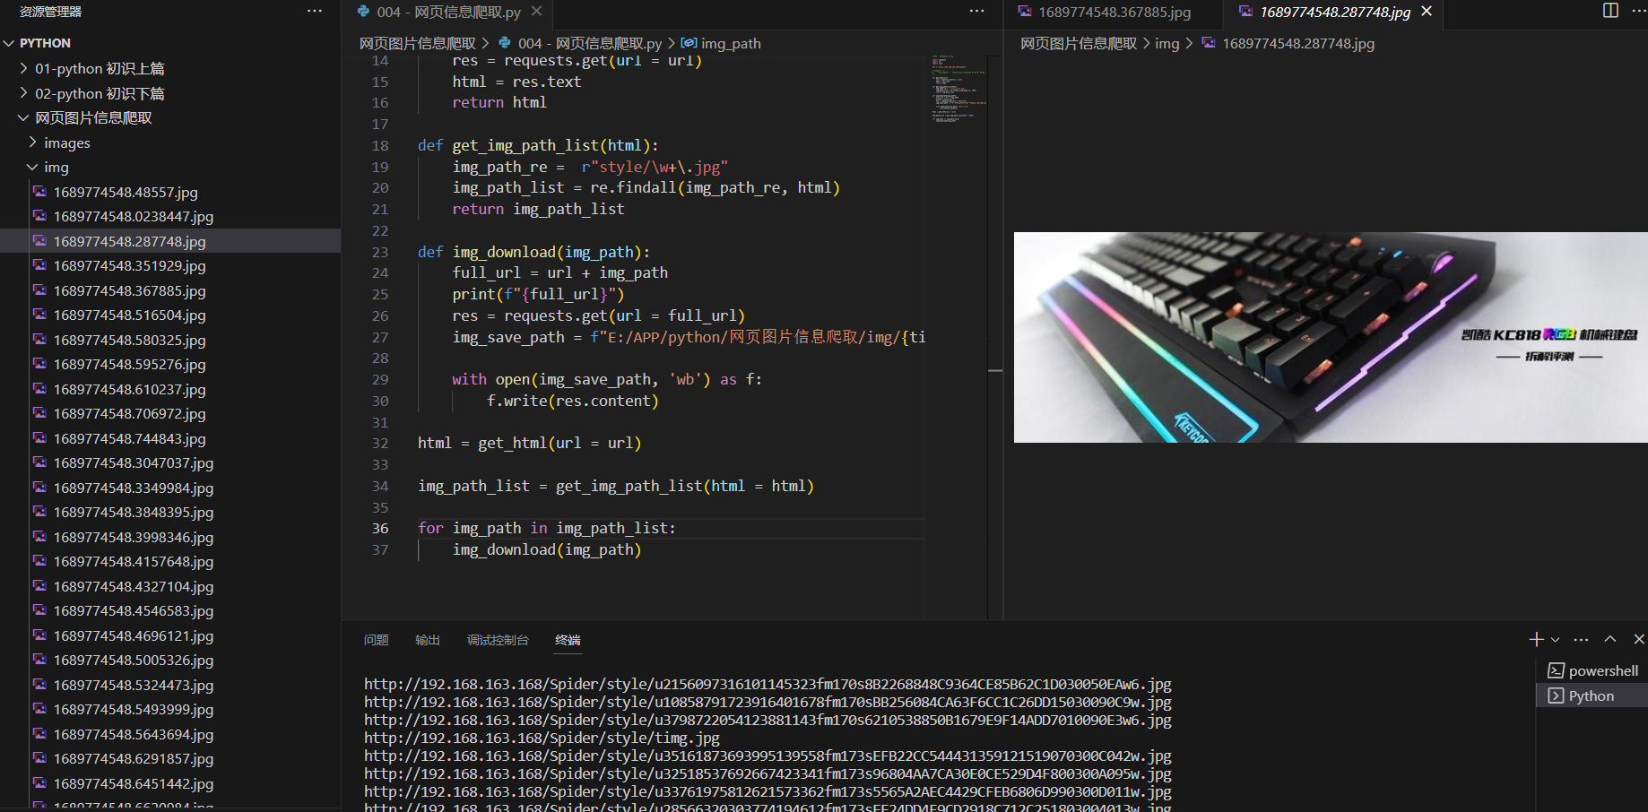Place cursor on line 36 for loop
The height and width of the screenshot is (812, 1648).
pos(546,528)
